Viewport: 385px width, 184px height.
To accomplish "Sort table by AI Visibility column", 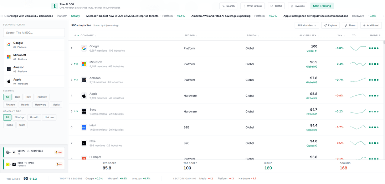I will point(308,36).
